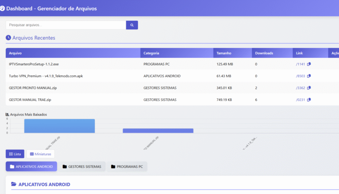339x194 pixels.
Task: Focus the Pesquisar arquivos search field
Action: (x=66, y=25)
